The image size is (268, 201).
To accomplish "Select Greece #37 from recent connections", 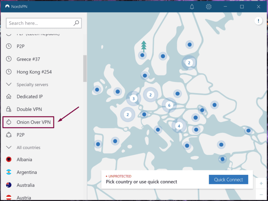I will (x=28, y=59).
